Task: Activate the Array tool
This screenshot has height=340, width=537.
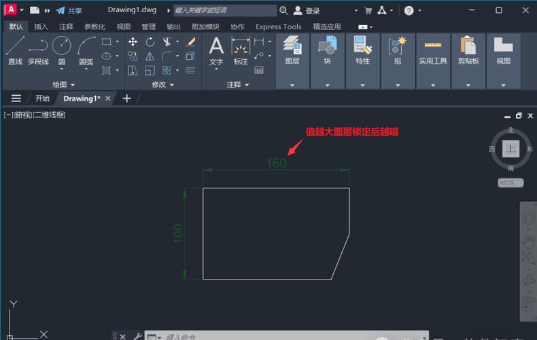Action: (x=167, y=70)
